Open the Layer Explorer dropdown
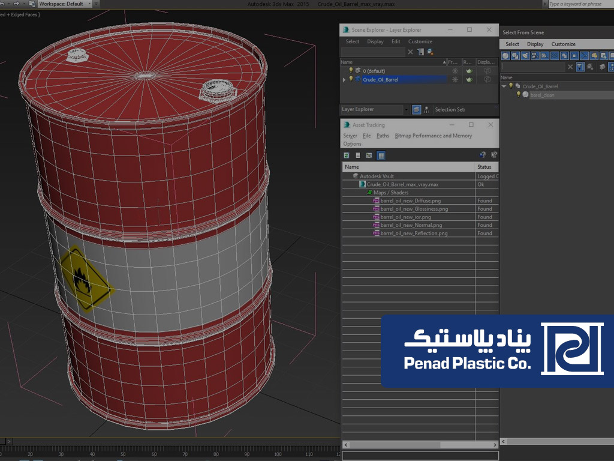Image resolution: width=614 pixels, height=461 pixels. pyautogui.click(x=406, y=110)
